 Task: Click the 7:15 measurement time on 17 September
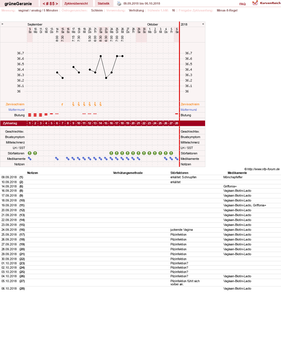point(73,38)
